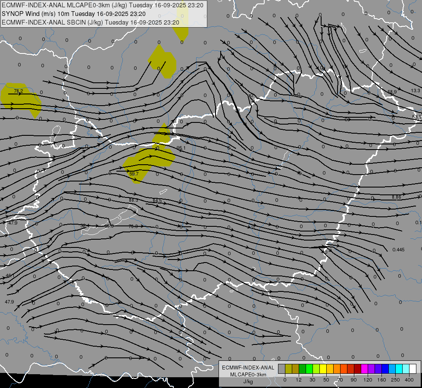The height and width of the screenshot is (388, 422).
Task: Click legend scale value 70
Action: pos(340,380)
